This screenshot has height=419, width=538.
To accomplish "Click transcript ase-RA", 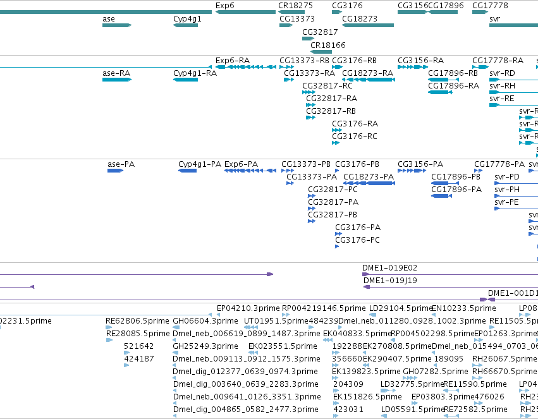I will click(117, 80).
